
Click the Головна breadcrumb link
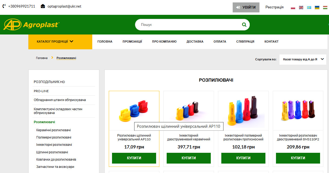pyautogui.click(x=42, y=58)
